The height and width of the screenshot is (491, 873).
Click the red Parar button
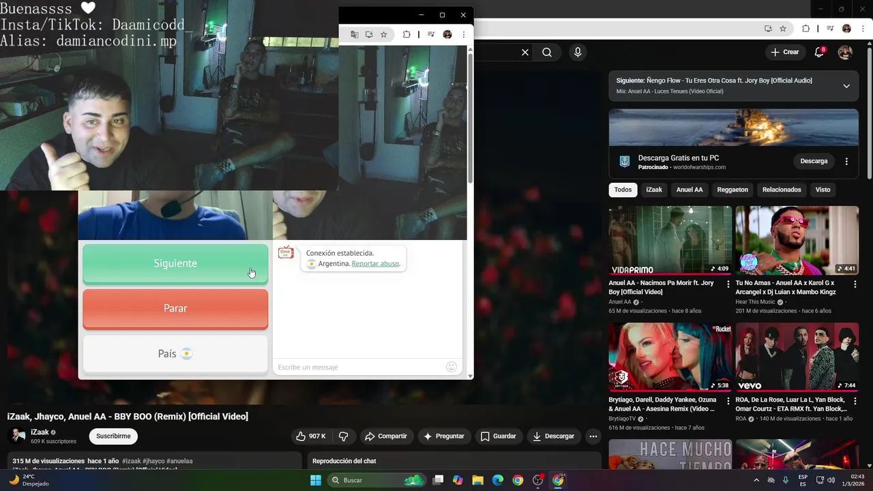(x=175, y=308)
